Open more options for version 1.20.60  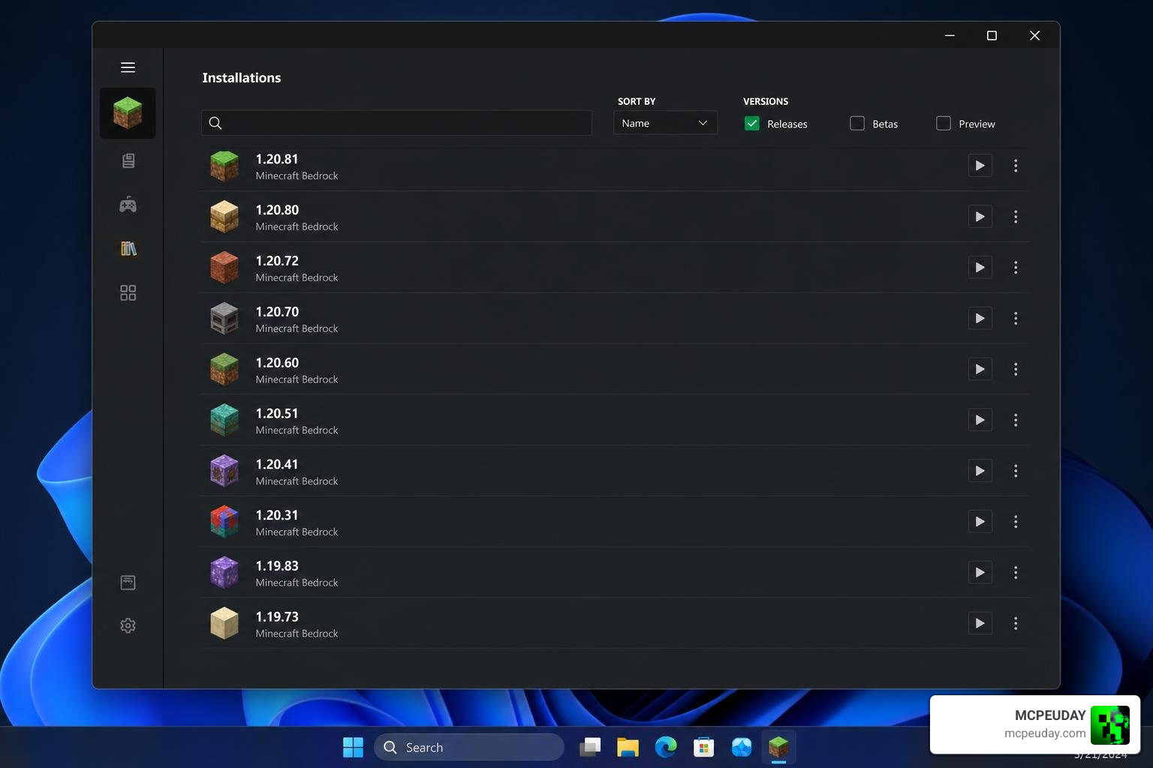click(1016, 369)
